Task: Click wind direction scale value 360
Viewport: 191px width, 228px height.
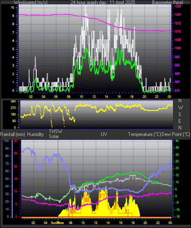Action: coord(13,101)
